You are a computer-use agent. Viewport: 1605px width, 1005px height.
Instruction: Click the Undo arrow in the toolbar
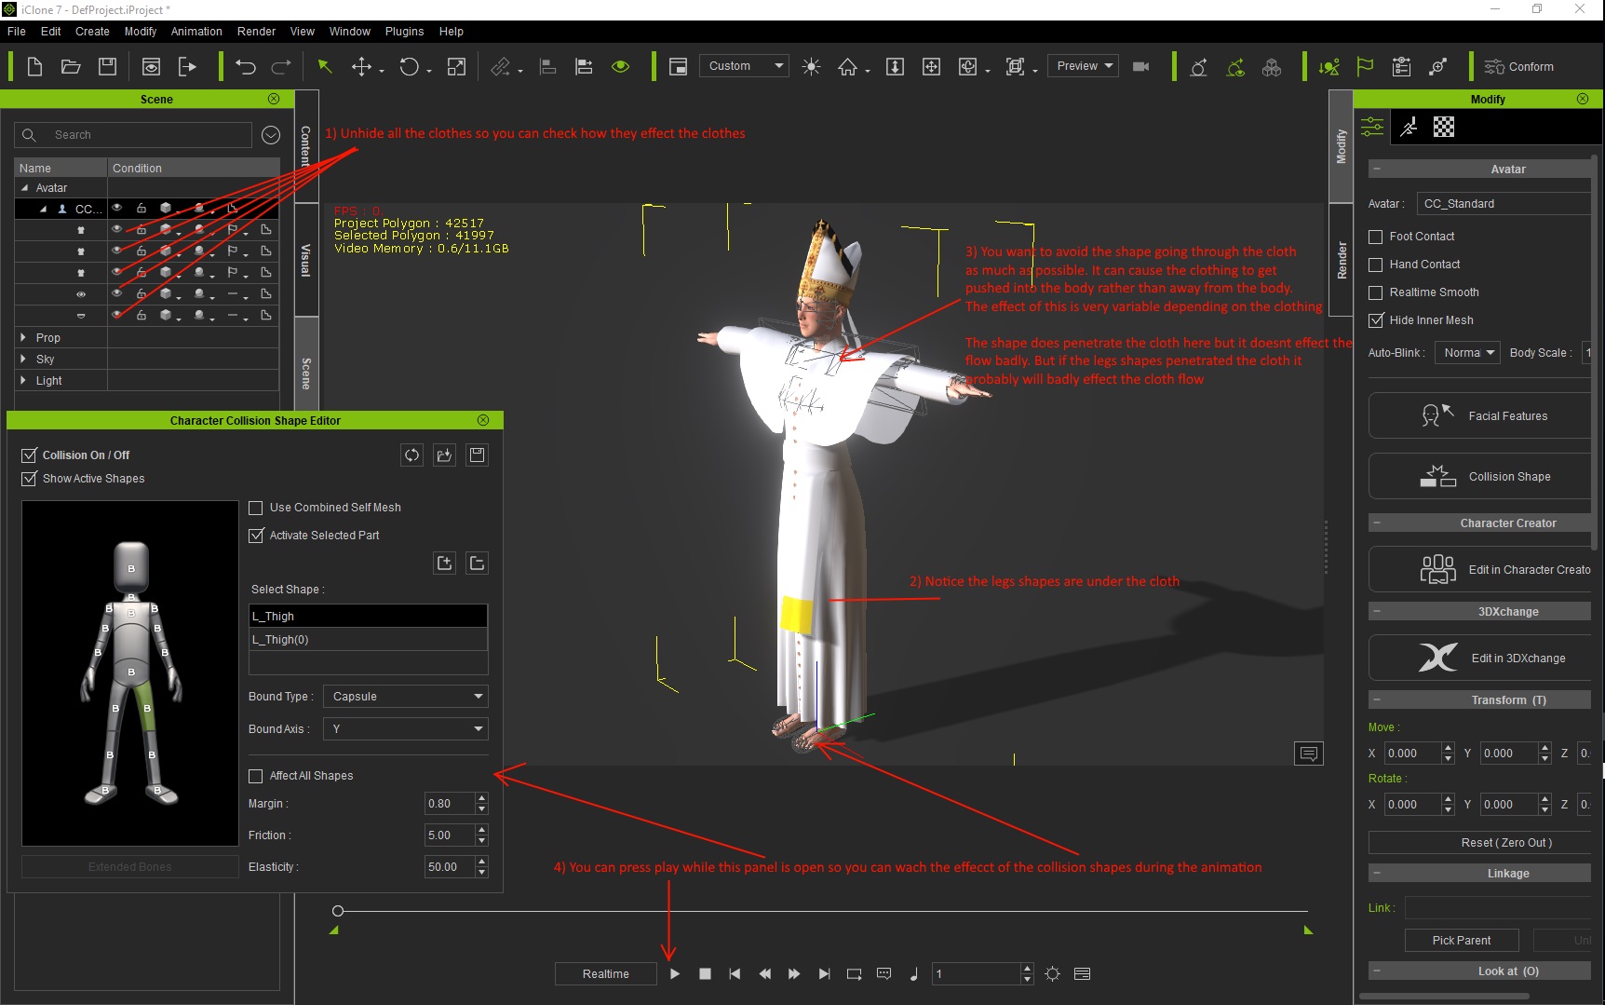[x=246, y=66]
